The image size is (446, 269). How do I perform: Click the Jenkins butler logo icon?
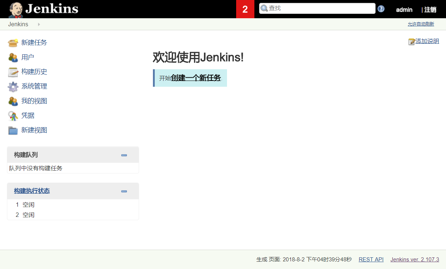15,9
